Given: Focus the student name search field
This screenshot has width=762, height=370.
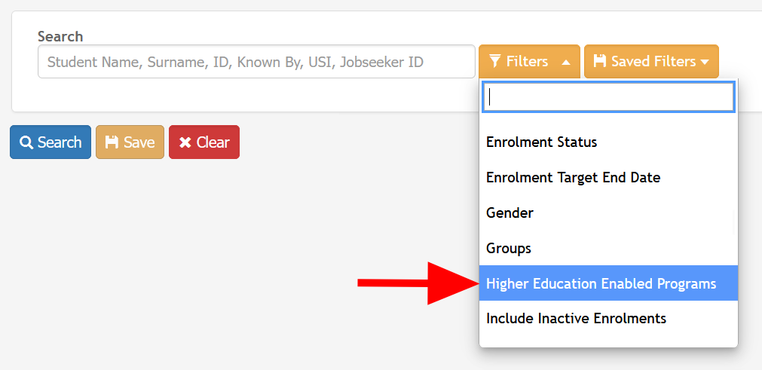Looking at the screenshot, I should point(256,62).
